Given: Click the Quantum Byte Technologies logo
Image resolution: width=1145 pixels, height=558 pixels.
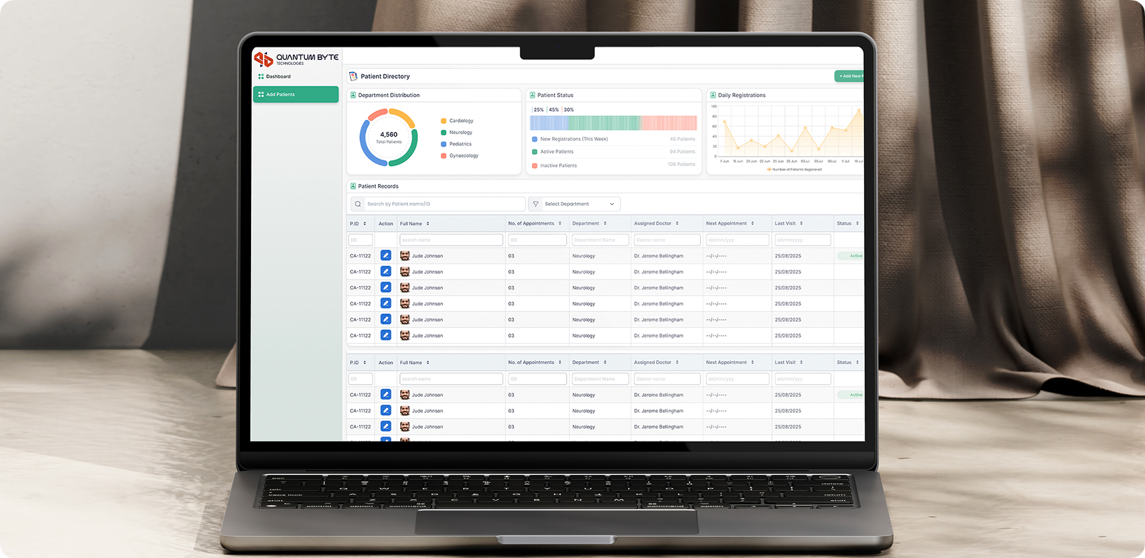Looking at the screenshot, I should pyautogui.click(x=296, y=59).
